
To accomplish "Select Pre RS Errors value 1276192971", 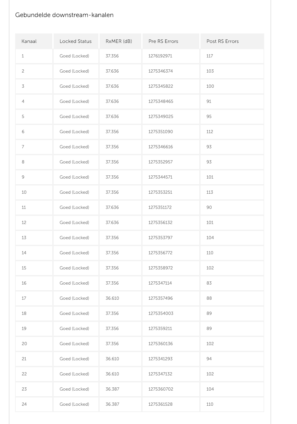I will pyautogui.click(x=160, y=56).
